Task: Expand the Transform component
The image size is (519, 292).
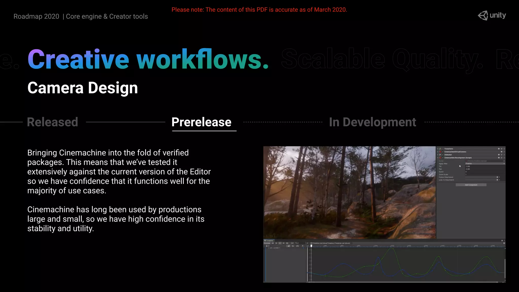Action: coord(438,149)
